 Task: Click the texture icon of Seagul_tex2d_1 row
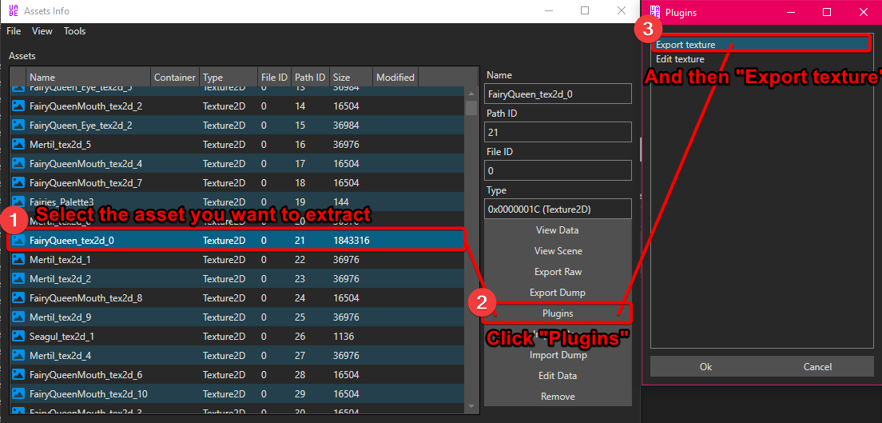coord(18,337)
